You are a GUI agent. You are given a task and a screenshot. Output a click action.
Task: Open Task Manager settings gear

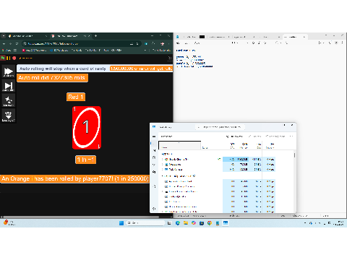click(x=154, y=209)
